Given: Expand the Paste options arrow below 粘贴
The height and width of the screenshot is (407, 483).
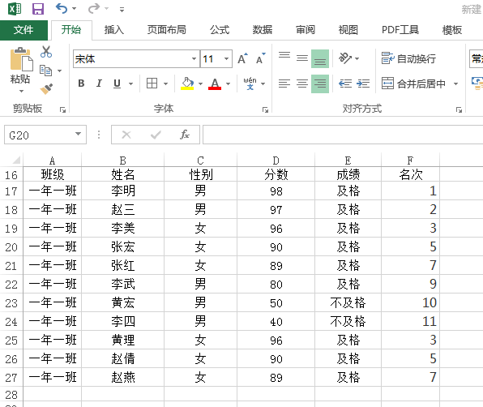Looking at the screenshot, I should coord(21,91).
